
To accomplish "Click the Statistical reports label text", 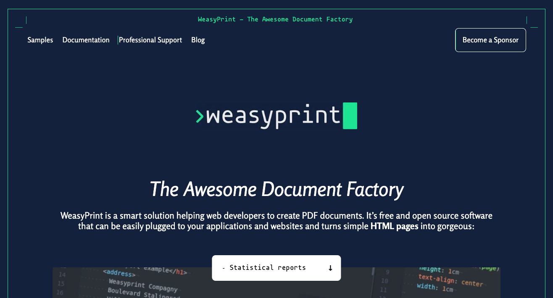I will tap(267, 268).
